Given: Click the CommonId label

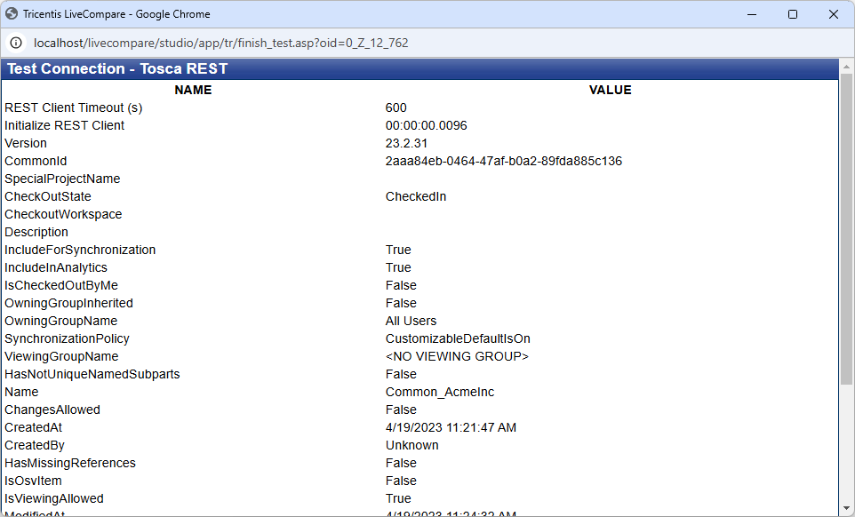Looking at the screenshot, I should point(36,162).
